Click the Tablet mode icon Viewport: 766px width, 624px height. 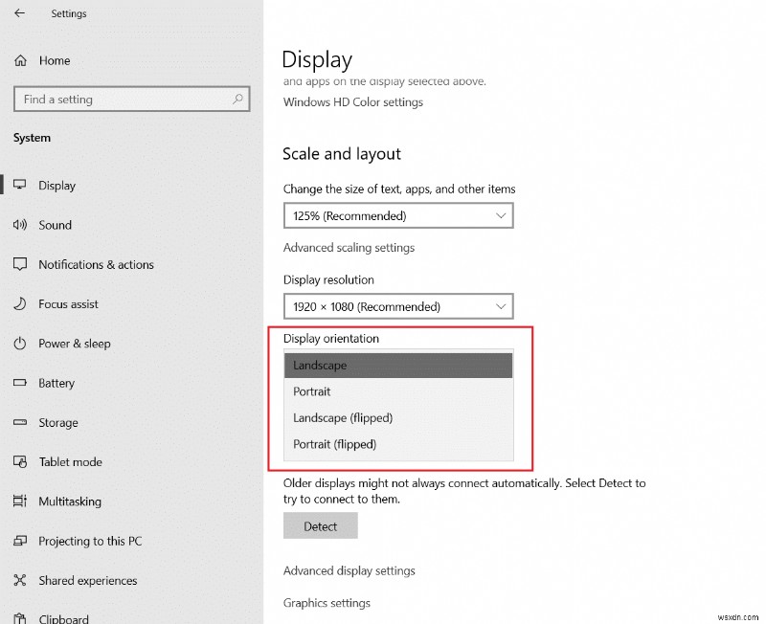pyautogui.click(x=21, y=462)
